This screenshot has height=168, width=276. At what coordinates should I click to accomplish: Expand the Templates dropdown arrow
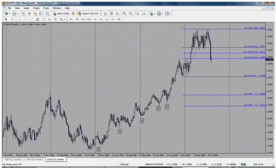tap(170, 14)
